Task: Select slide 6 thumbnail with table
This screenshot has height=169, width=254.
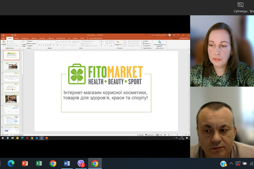Action: tap(12, 110)
